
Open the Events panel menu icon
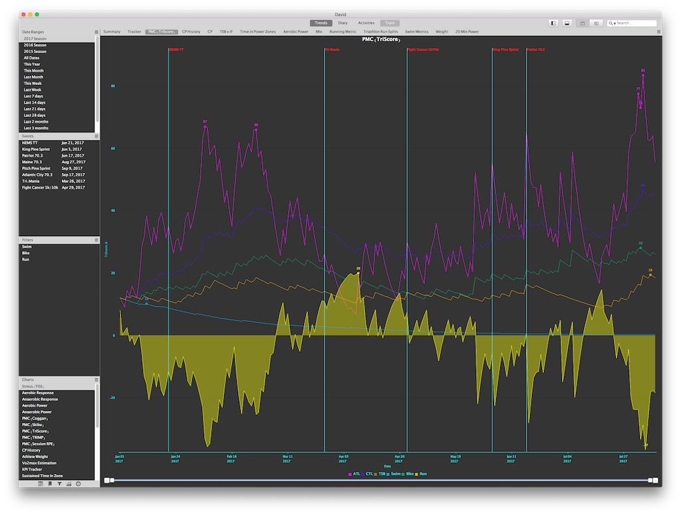[x=96, y=136]
